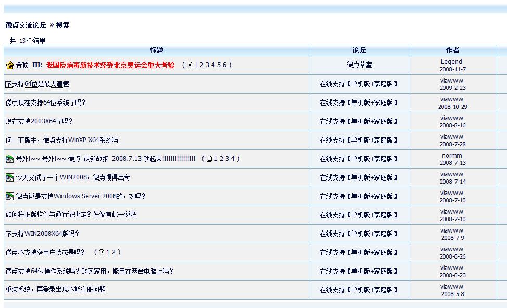Click the icon beside 今天又试了一个WIN2008 thread
Image resolution: width=507 pixels, height=308 pixels.
10,177
